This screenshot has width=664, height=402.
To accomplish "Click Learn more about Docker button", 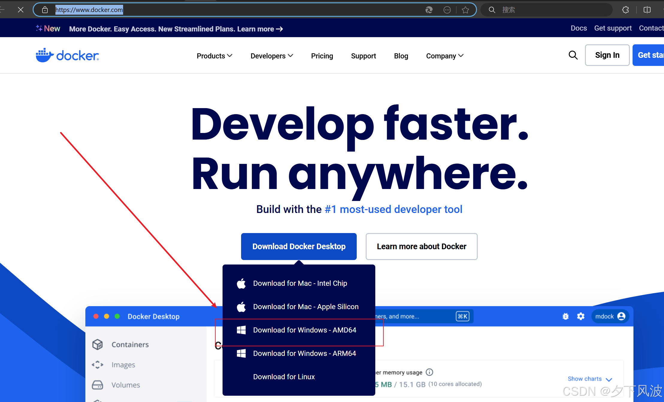I will click(x=421, y=246).
